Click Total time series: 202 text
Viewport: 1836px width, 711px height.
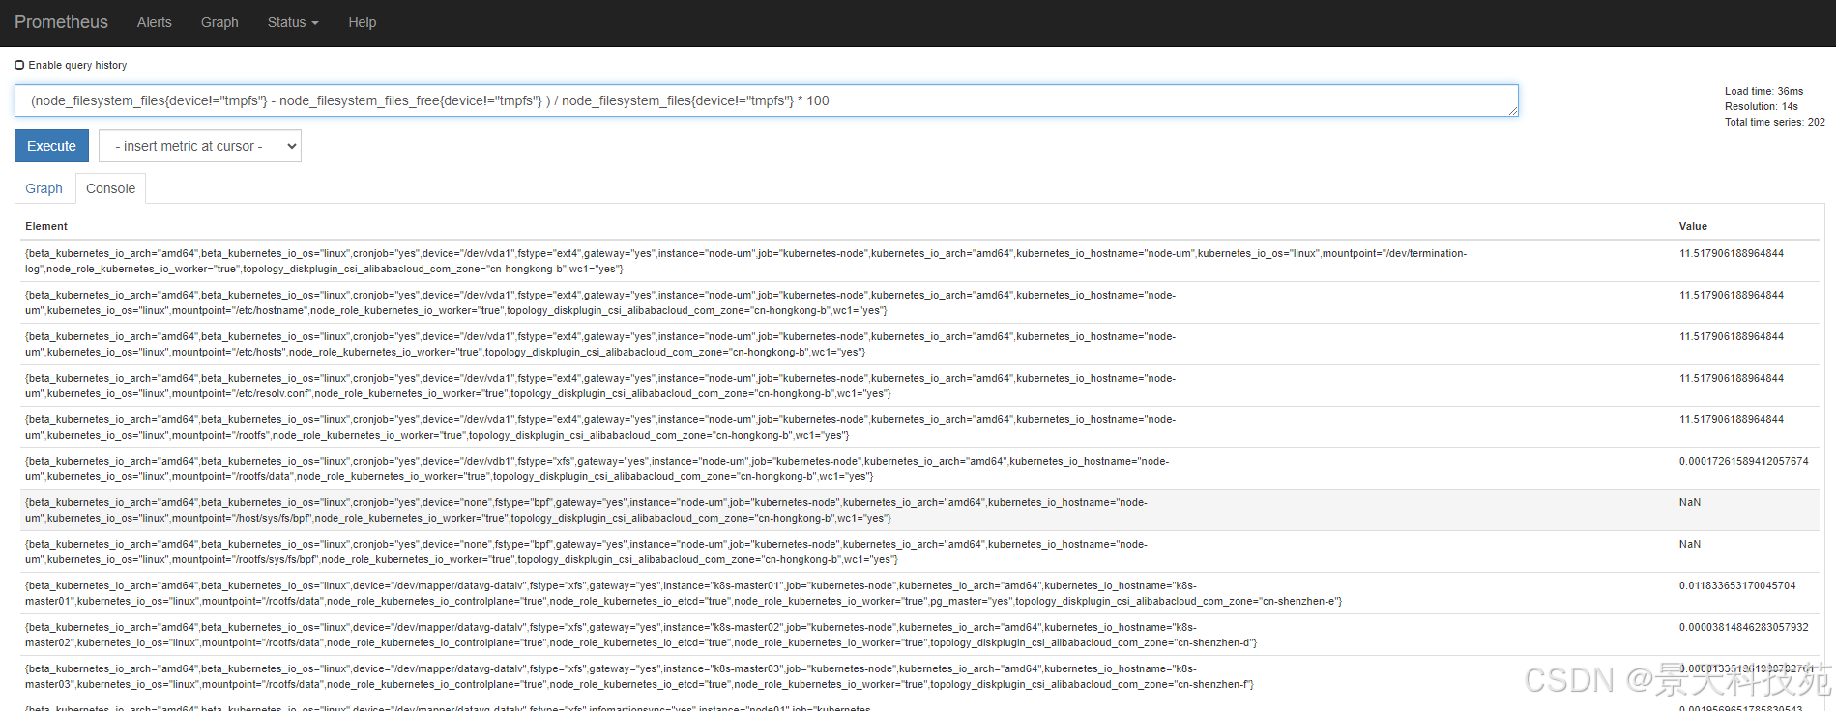[x=1774, y=122]
